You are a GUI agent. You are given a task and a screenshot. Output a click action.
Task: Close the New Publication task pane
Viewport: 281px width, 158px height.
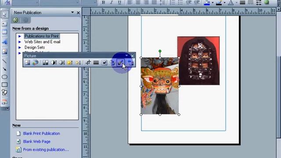coord(78,13)
